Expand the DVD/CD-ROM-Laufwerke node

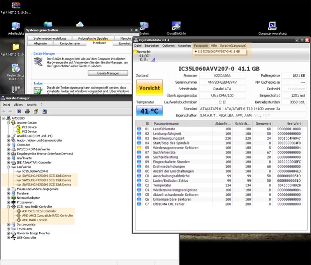[x=8, y=149]
